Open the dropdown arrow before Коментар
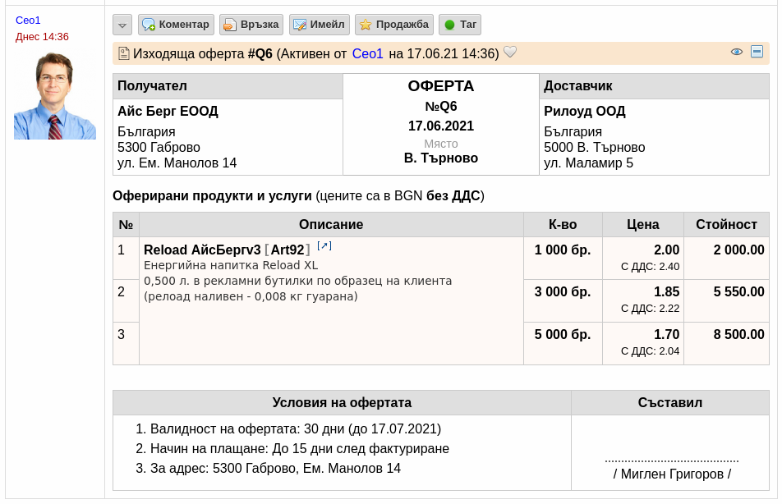The height and width of the screenshot is (504, 782). click(122, 25)
